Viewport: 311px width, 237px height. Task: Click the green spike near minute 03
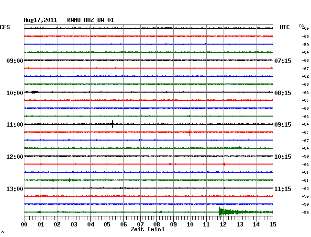(69, 180)
